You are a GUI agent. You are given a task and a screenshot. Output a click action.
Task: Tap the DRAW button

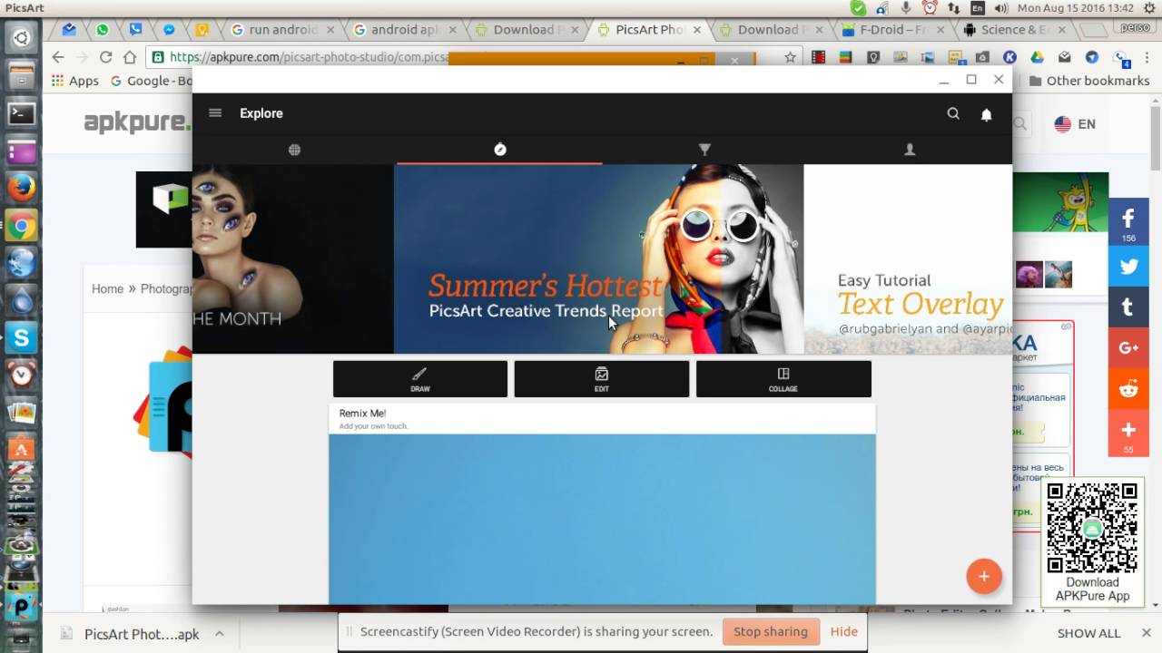point(420,379)
